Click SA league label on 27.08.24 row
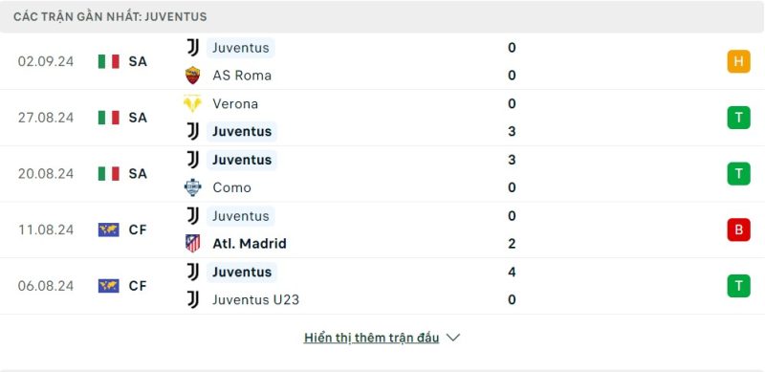Image resolution: width=765 pixels, height=372 pixels. 138,118
